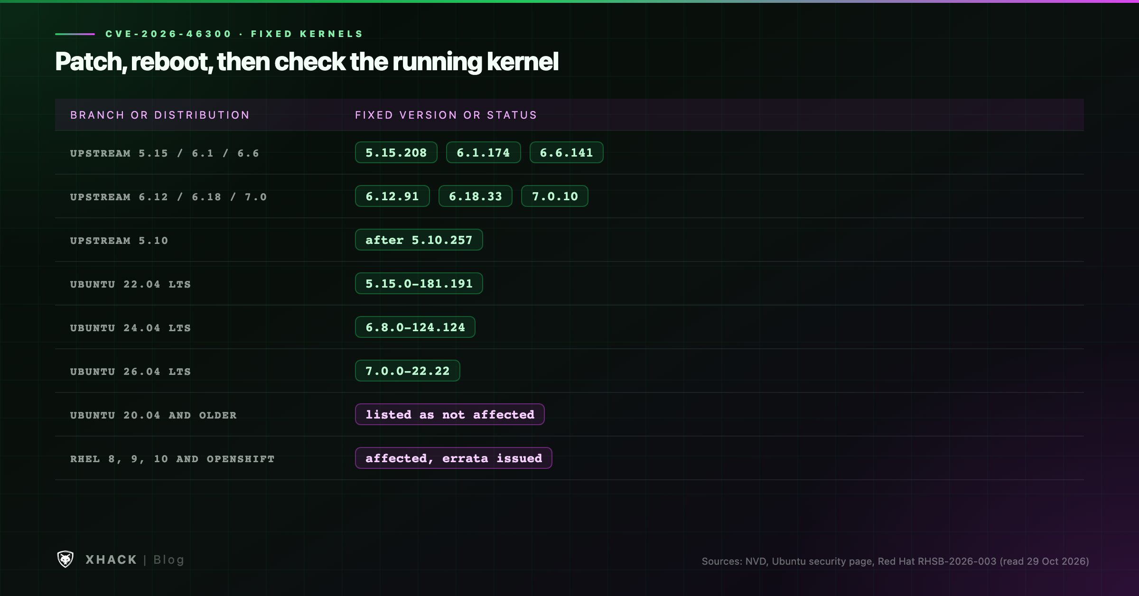Click the XHACK brand name text
Viewport: 1139px width, 596px height.
(x=111, y=560)
